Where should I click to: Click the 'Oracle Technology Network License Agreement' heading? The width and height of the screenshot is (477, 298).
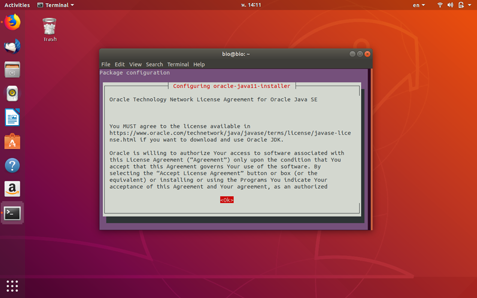pos(213,99)
